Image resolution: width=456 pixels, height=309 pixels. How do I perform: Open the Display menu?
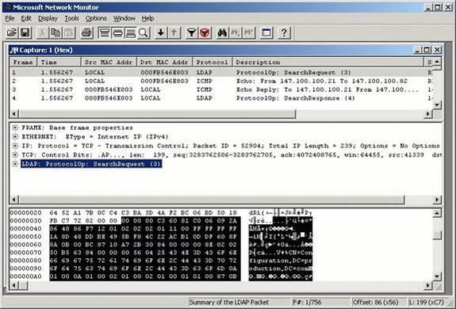[x=48, y=18]
